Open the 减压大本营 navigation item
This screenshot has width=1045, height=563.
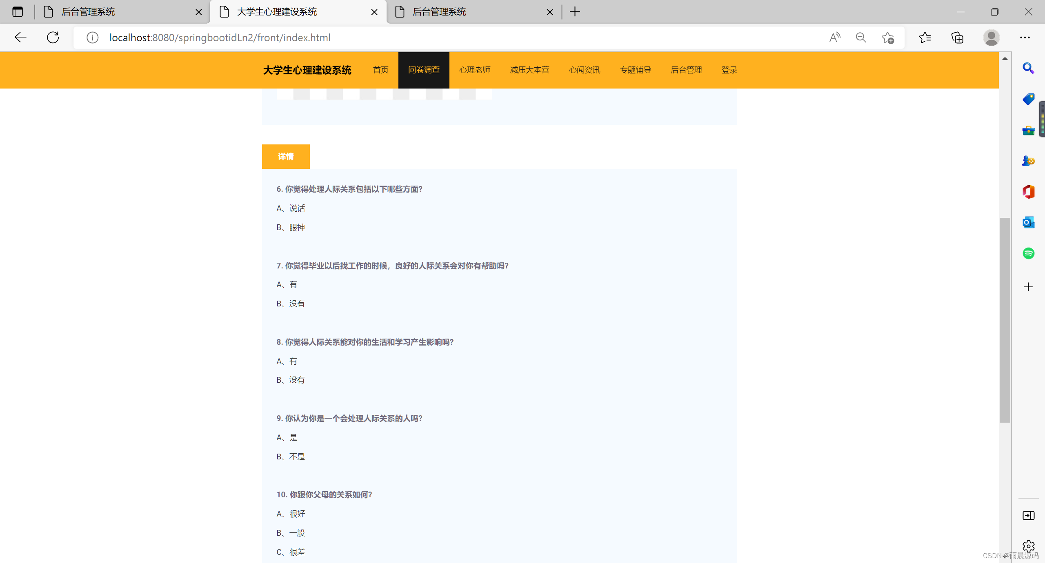click(529, 70)
